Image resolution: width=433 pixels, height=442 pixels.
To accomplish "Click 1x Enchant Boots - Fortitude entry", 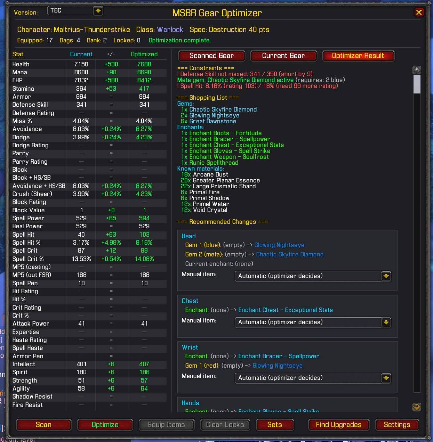I will coord(221,133).
